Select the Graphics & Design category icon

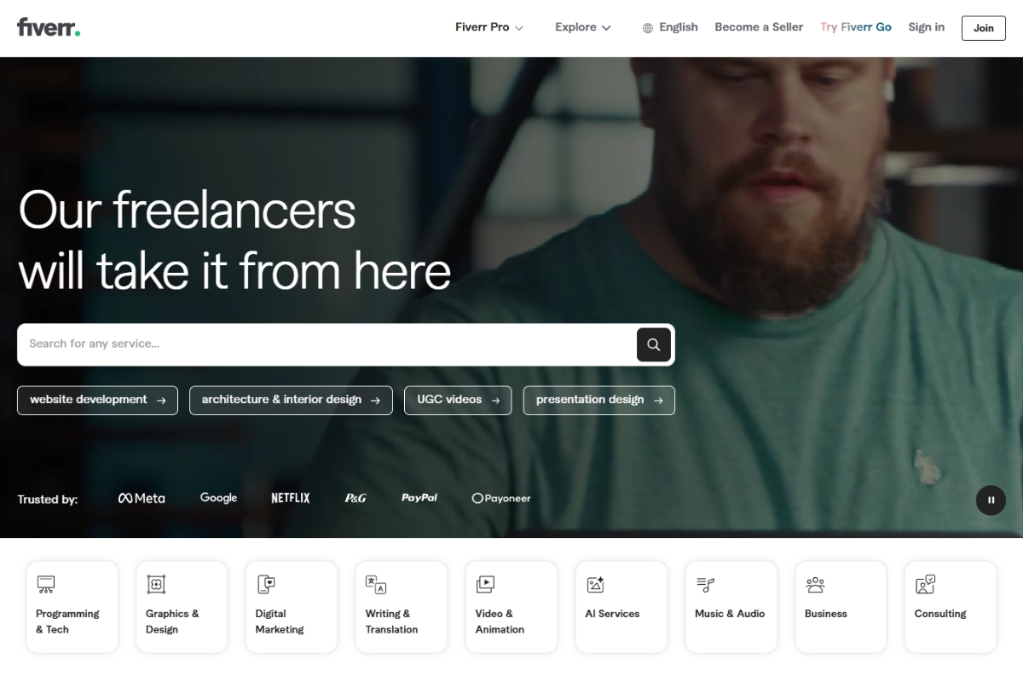156,584
